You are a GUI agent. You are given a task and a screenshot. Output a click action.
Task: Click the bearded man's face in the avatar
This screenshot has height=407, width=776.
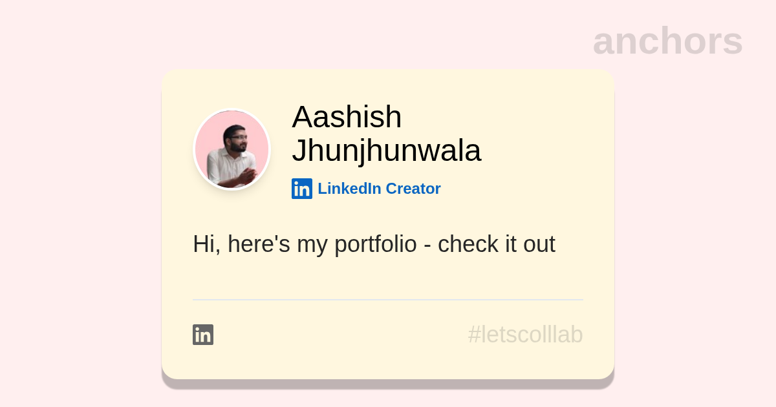coord(237,139)
